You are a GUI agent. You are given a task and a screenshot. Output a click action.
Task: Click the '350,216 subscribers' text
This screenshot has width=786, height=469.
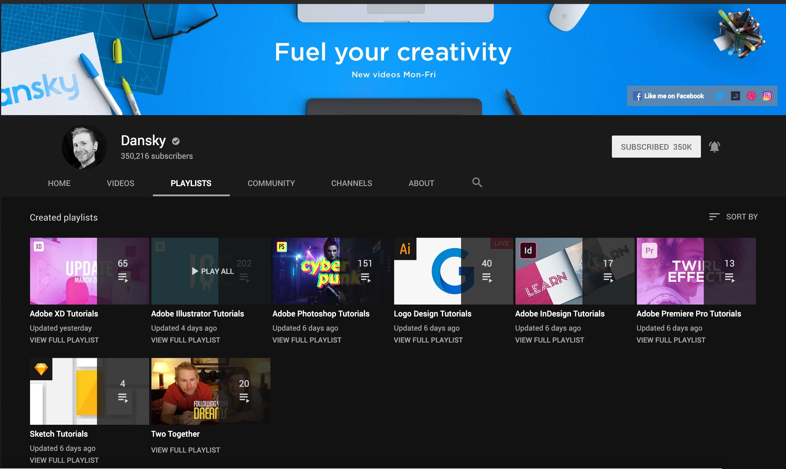coord(157,156)
